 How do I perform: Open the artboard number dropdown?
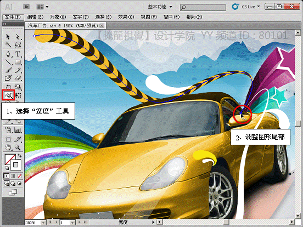pos(72,223)
